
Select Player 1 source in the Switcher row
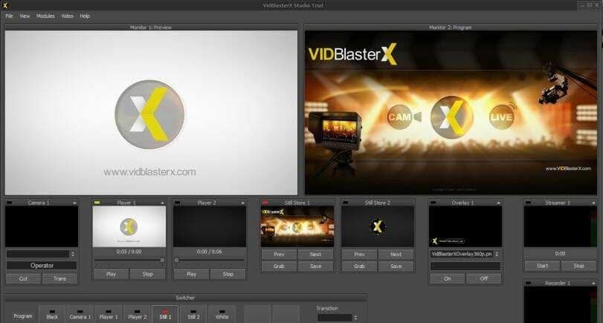tap(109, 314)
